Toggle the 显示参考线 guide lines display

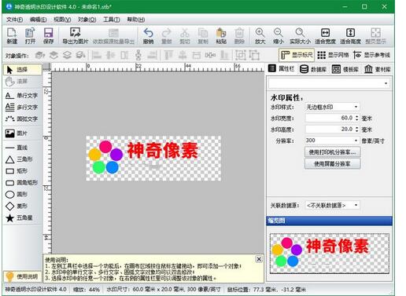pos(371,55)
